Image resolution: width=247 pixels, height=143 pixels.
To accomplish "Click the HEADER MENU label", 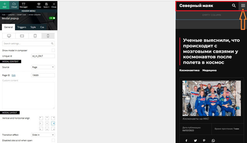I will coord(29,11).
